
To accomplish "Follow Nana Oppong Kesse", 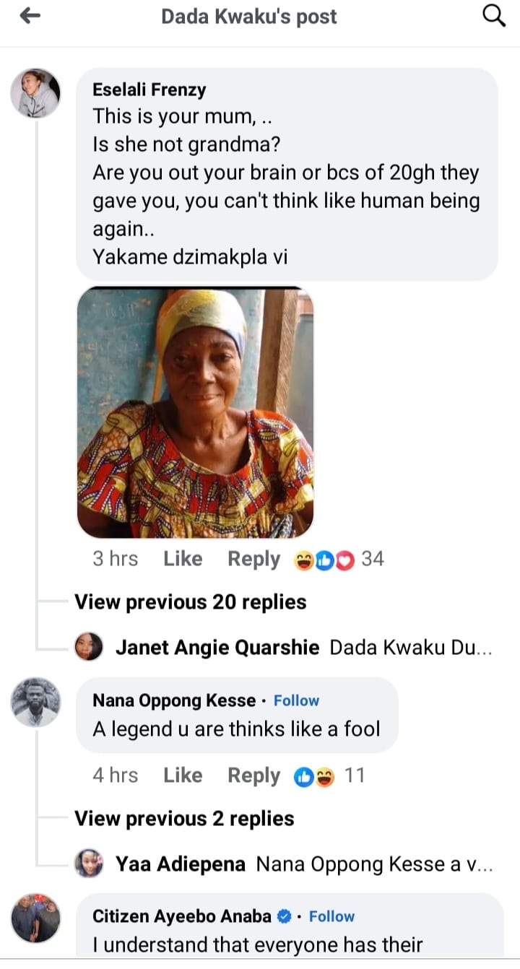I will coord(296,700).
